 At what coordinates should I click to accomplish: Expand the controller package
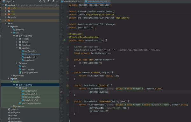[x=17, y=39]
